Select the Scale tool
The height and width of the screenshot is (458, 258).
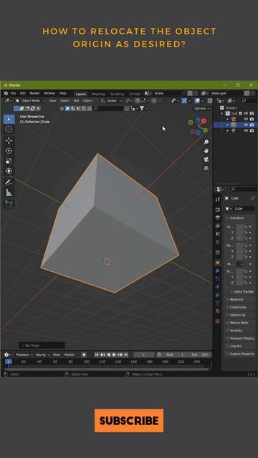pos(9,161)
